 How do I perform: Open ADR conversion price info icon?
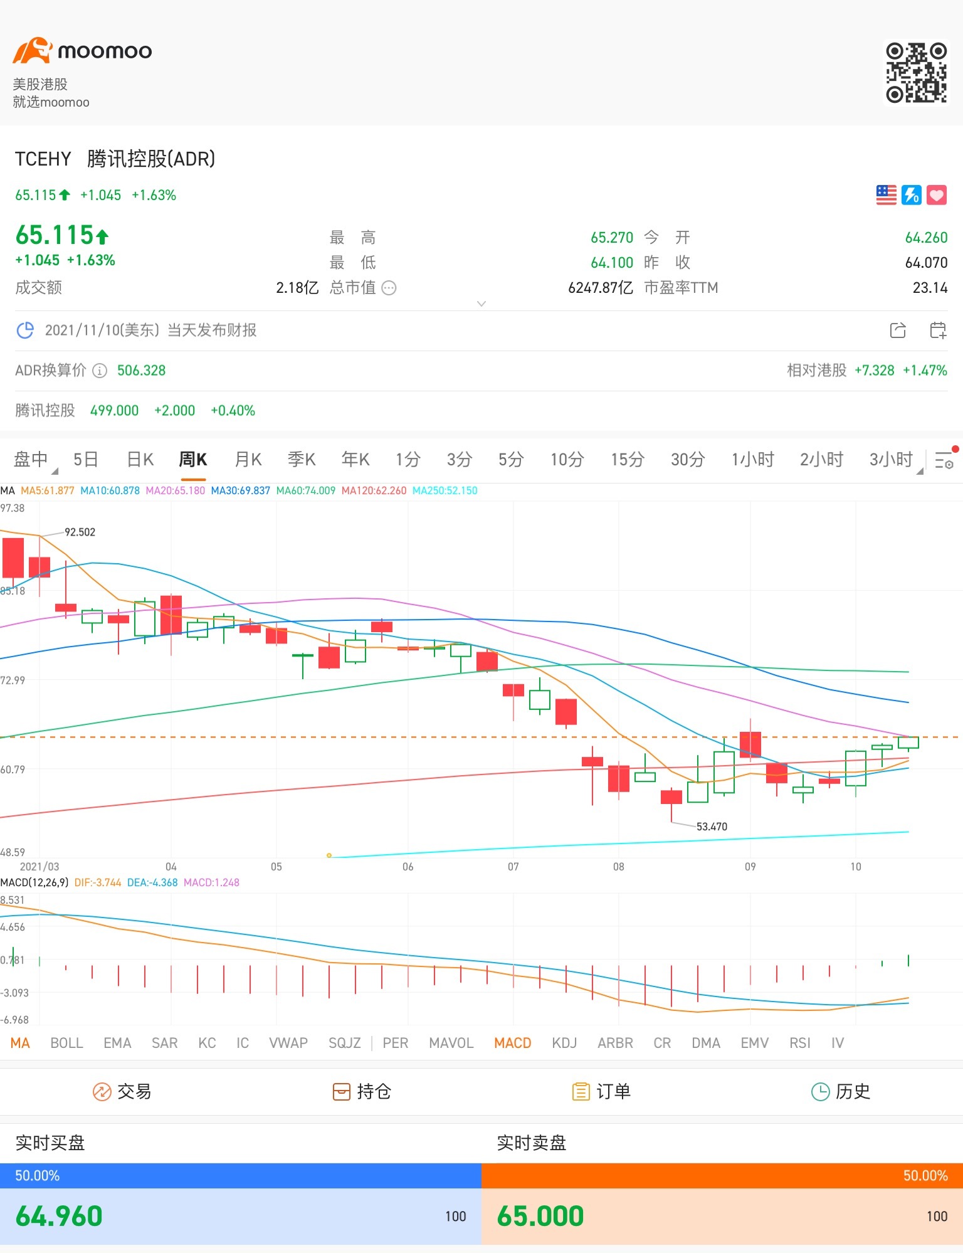100,371
